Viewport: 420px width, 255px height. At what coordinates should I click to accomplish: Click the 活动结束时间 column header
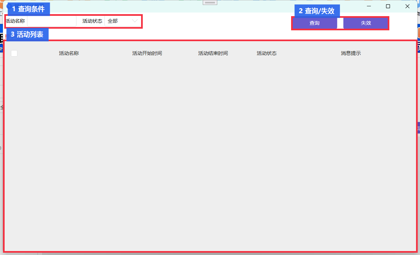(213, 53)
